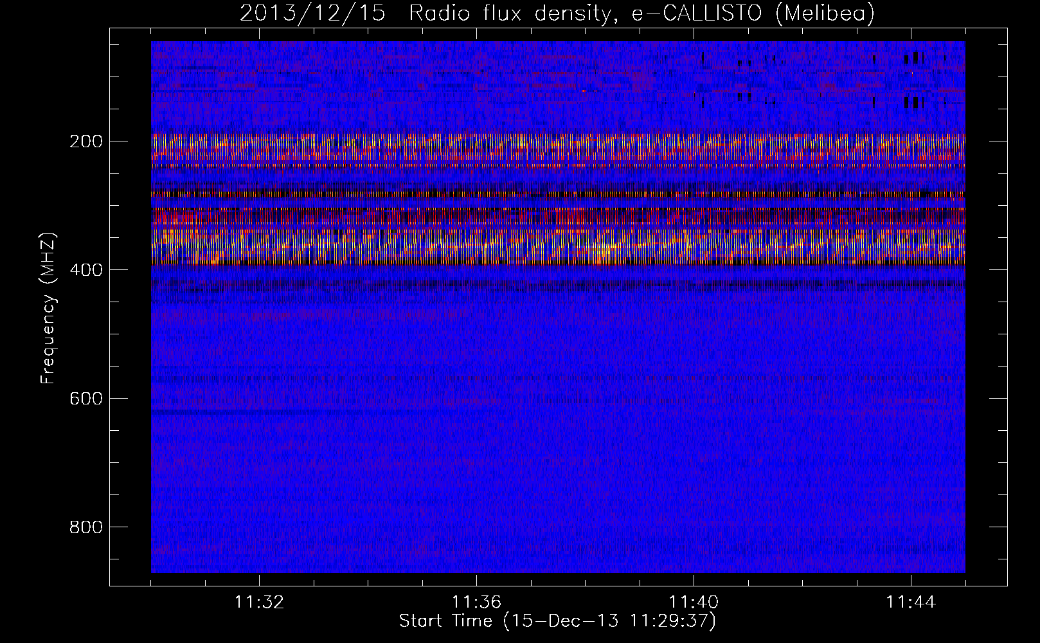
Task: Click the 'Start Time (15-Dec-13 11:29:37)' label
Action: 557,621
